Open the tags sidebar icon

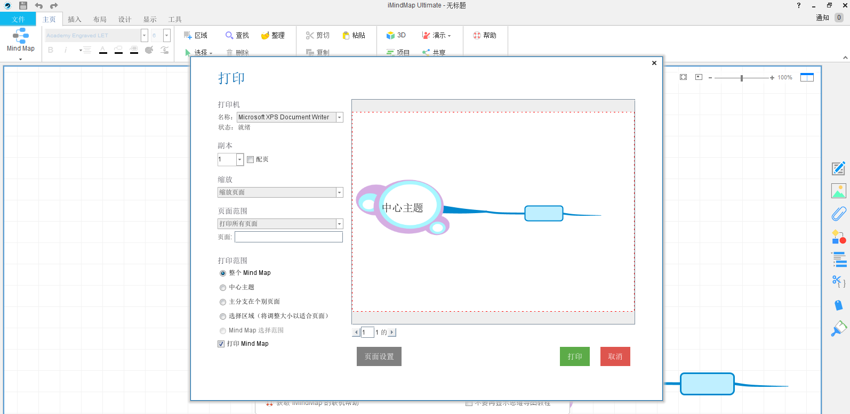pos(839,305)
